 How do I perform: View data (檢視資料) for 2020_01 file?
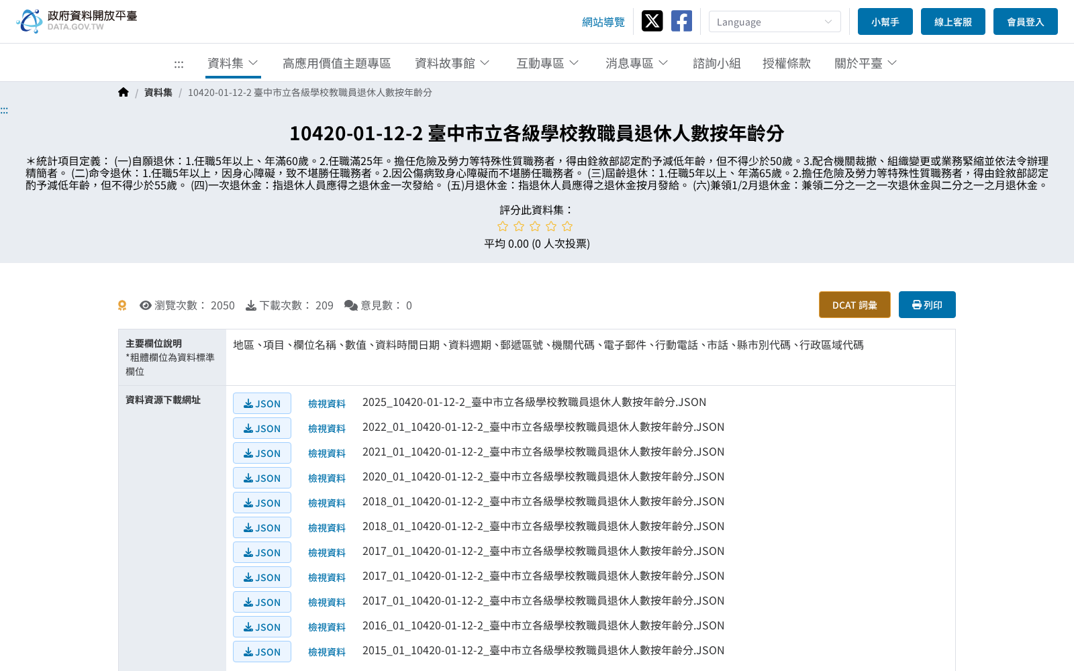pyautogui.click(x=327, y=478)
